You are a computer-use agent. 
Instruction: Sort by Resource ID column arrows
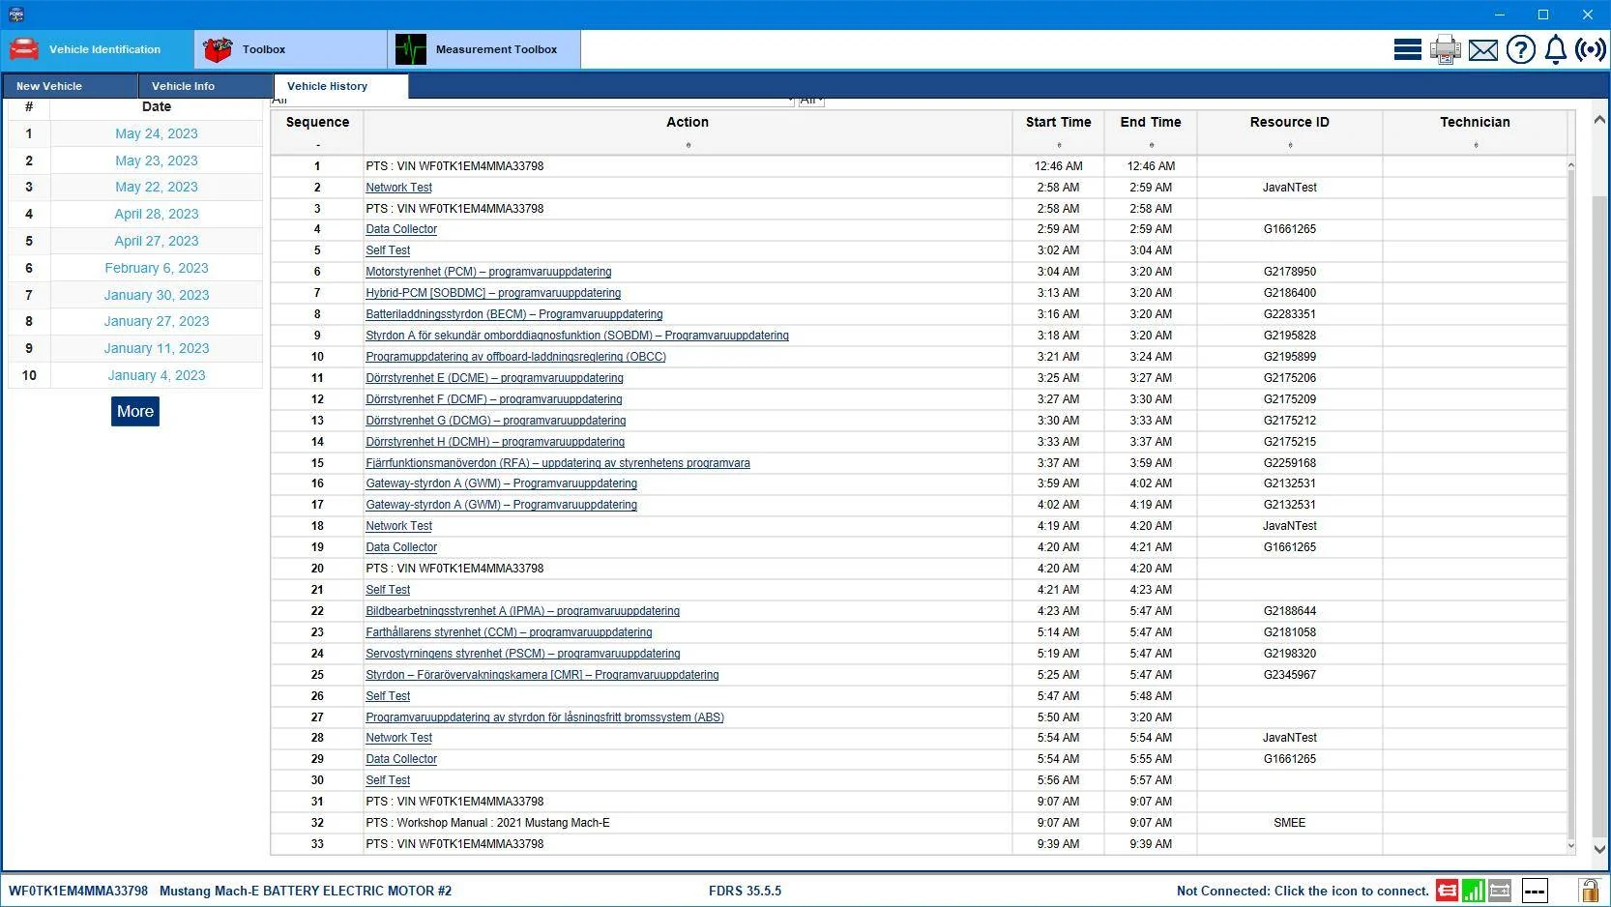point(1290,145)
